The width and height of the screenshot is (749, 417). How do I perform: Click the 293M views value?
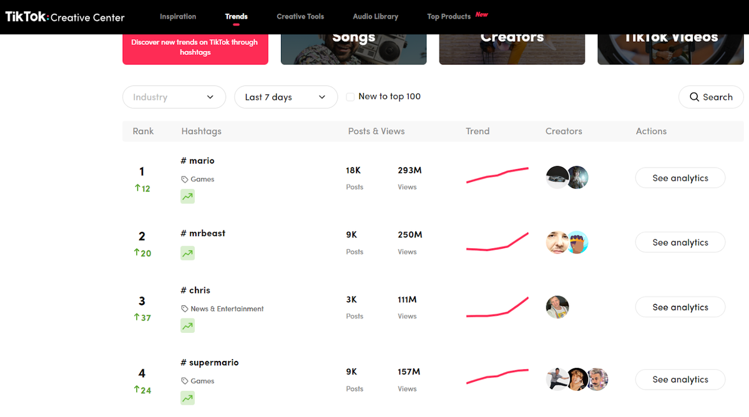(x=410, y=170)
